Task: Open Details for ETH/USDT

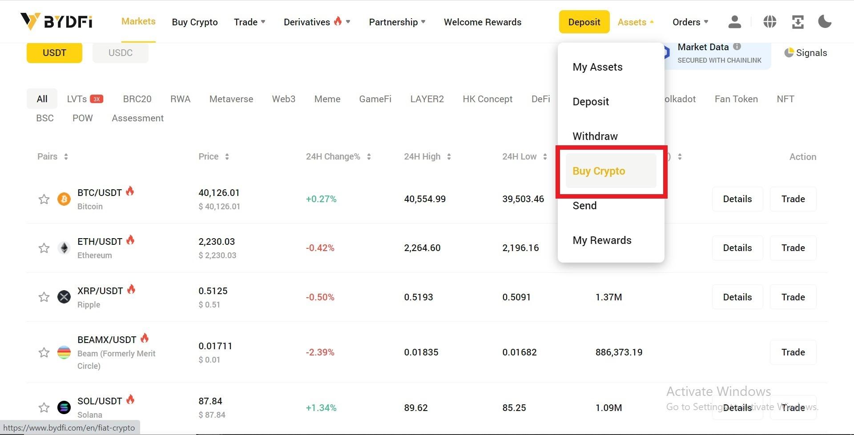Action: point(737,248)
